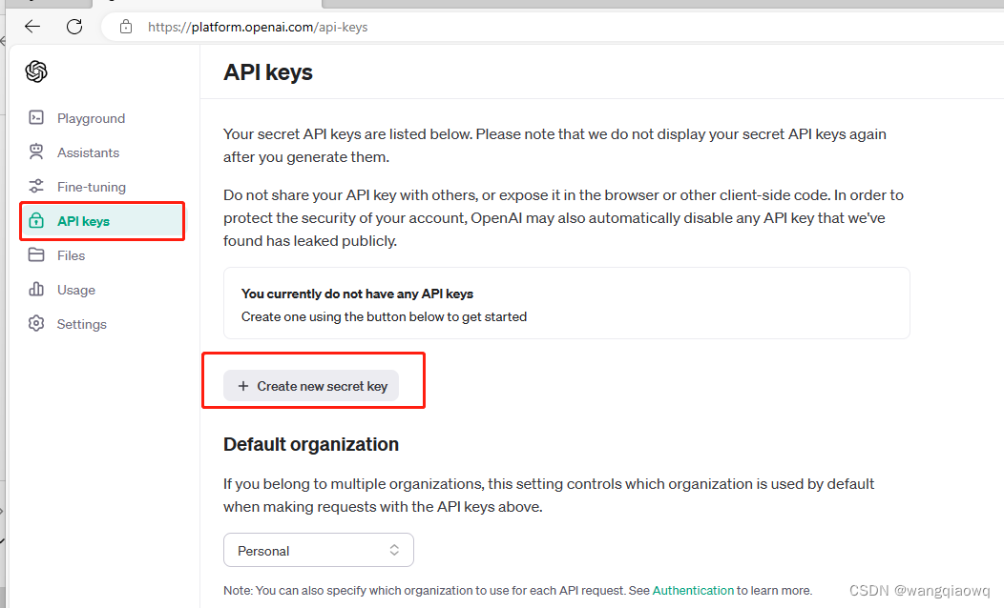Click the up-down chevron in the organization selector
This screenshot has height=608, width=1004.
coord(394,550)
